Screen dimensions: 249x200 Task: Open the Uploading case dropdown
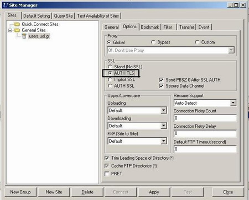(163, 110)
